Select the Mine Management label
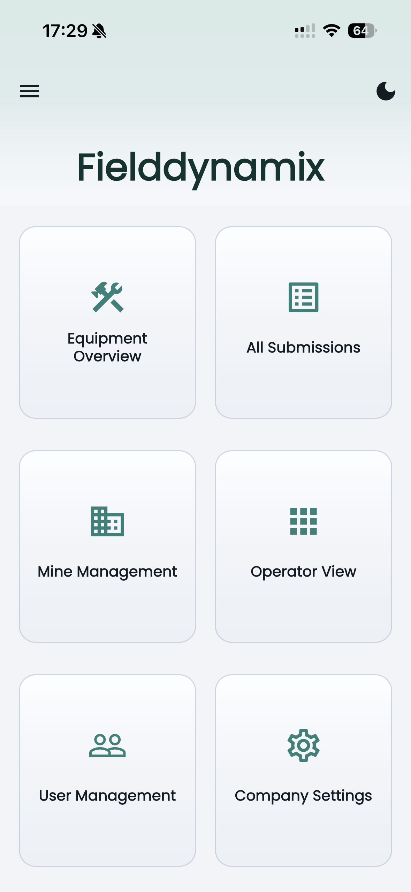411x892 pixels. click(x=107, y=572)
